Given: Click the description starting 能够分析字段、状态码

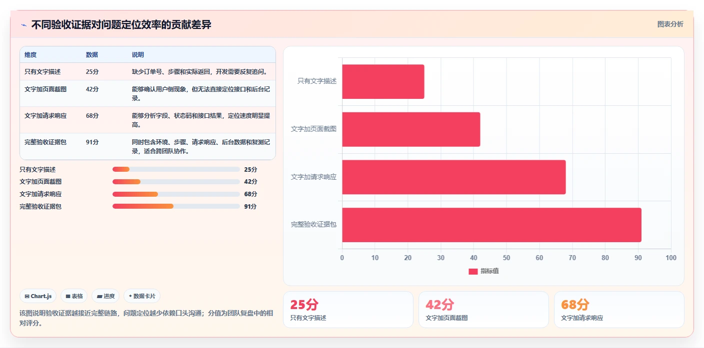Looking at the screenshot, I should coord(201,120).
